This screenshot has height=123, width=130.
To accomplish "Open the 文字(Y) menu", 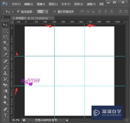I will click(66, 4).
